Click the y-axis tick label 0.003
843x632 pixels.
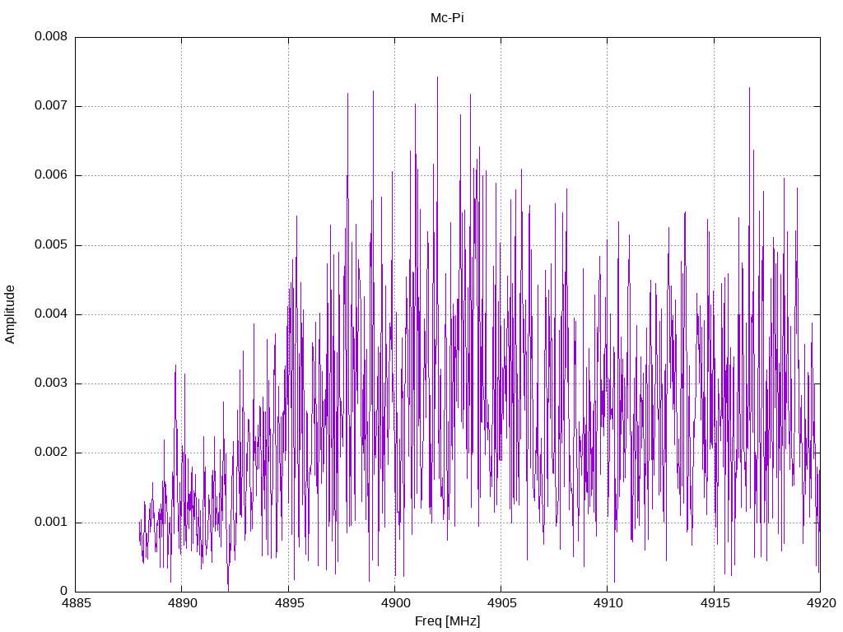point(51,383)
